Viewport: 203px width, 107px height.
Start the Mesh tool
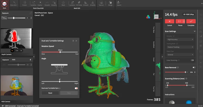[63, 4]
